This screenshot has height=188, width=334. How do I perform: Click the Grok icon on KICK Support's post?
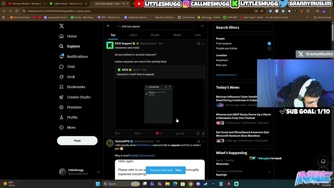(199, 44)
